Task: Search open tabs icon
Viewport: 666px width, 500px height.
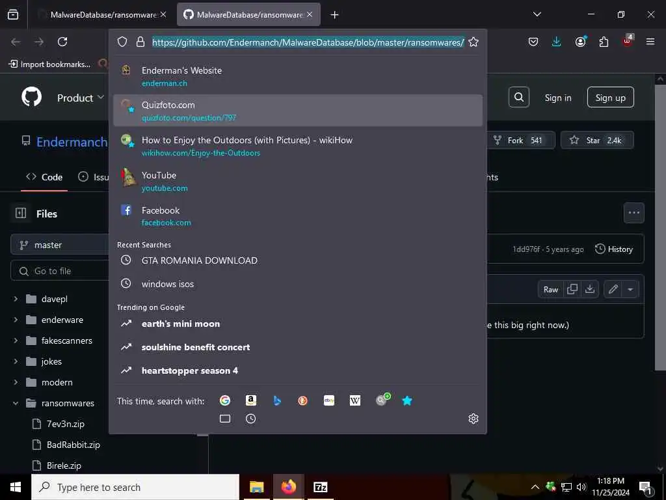Action: 224,419
